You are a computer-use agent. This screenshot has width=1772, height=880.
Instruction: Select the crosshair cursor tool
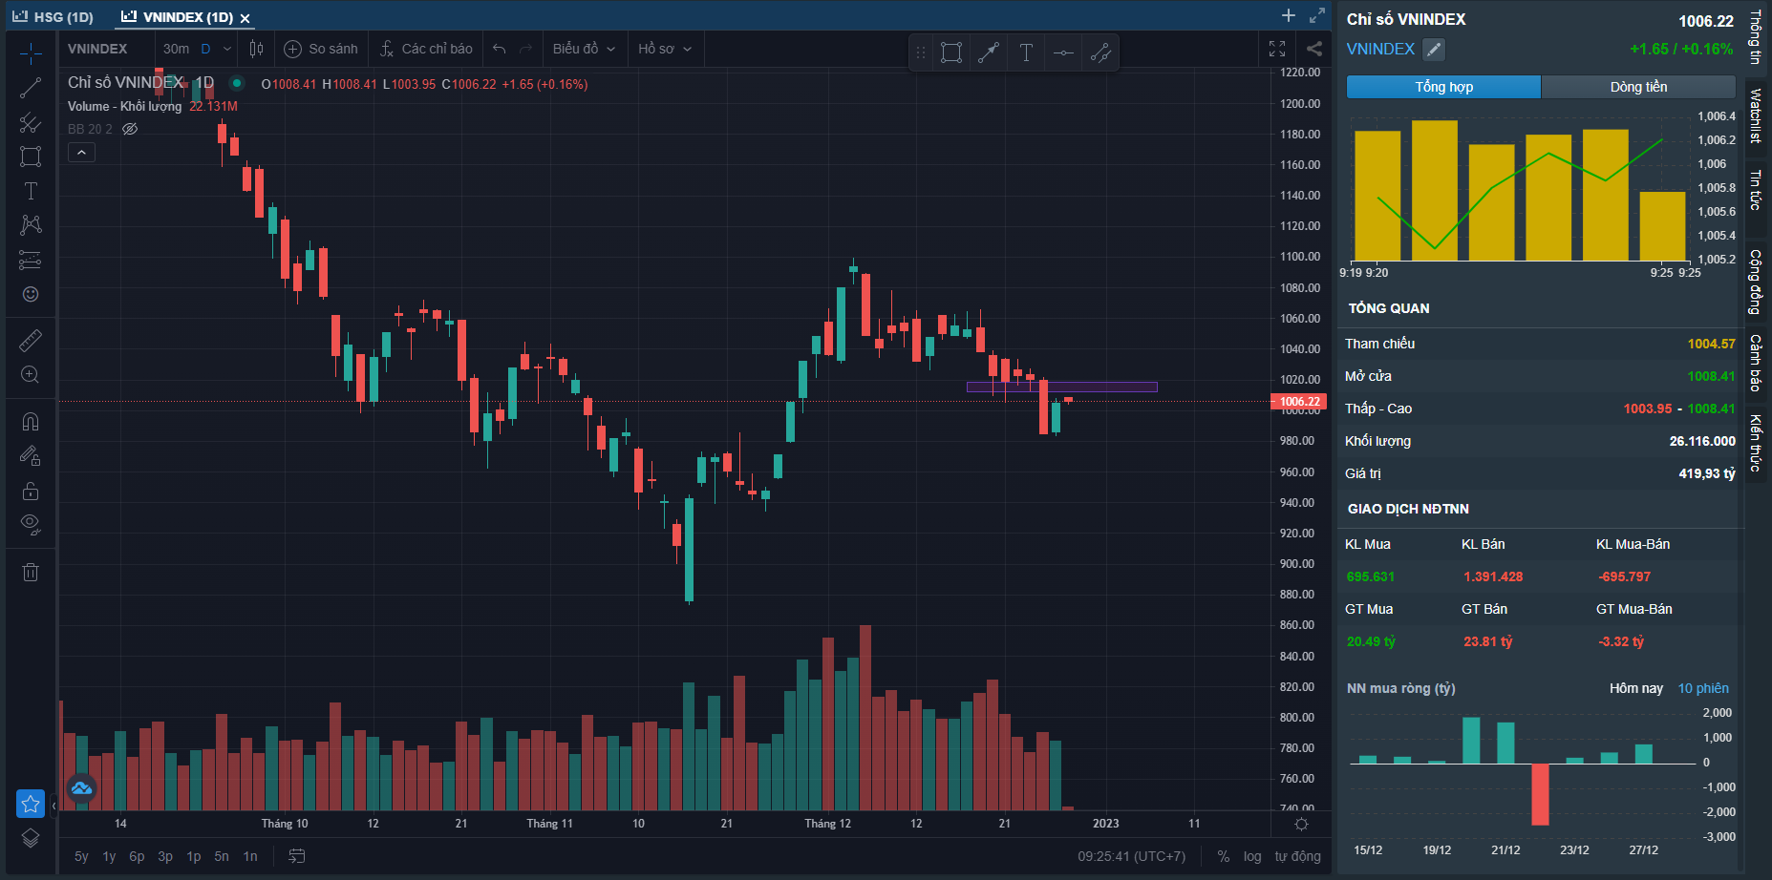click(31, 53)
